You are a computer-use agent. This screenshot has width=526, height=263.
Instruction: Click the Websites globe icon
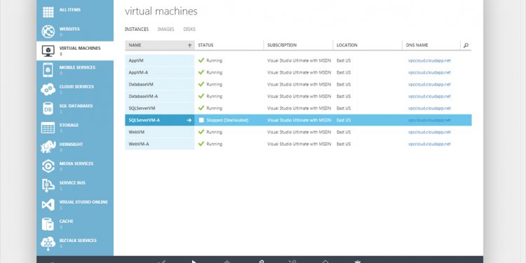click(48, 32)
